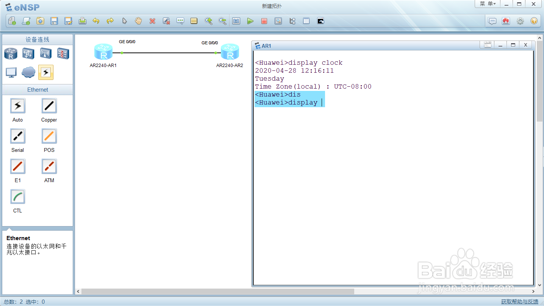Select the Cloud device category
This screenshot has width=544, height=306.
pyautogui.click(x=28, y=72)
